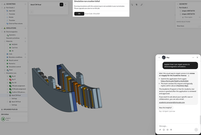Collapse the Part Studio 1 geometry tree
Screen dimensions: 201x135
click(x=2, y=8)
